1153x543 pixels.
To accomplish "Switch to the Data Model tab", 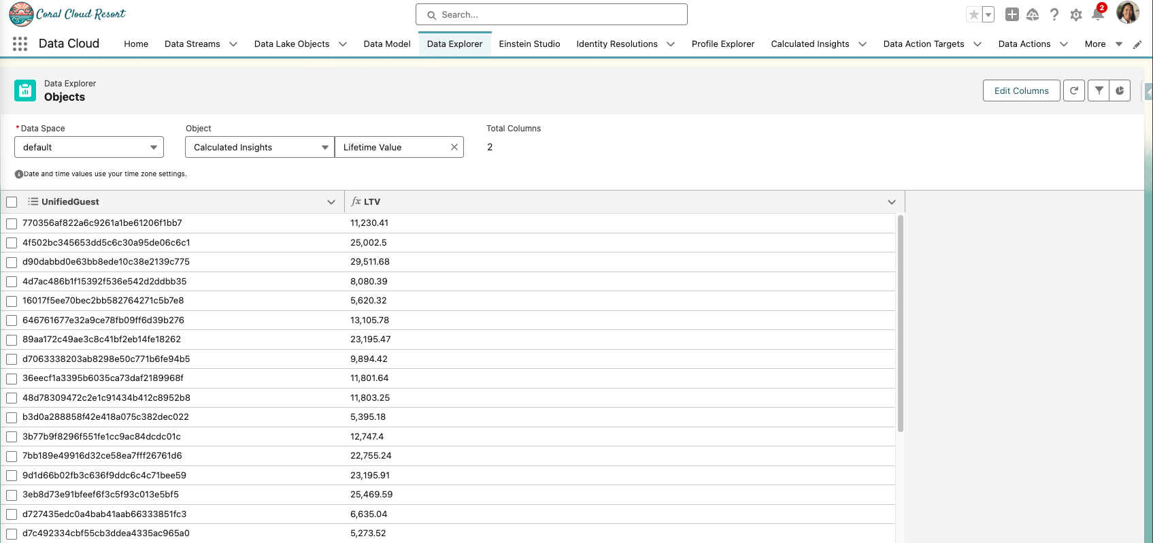I will point(386,44).
